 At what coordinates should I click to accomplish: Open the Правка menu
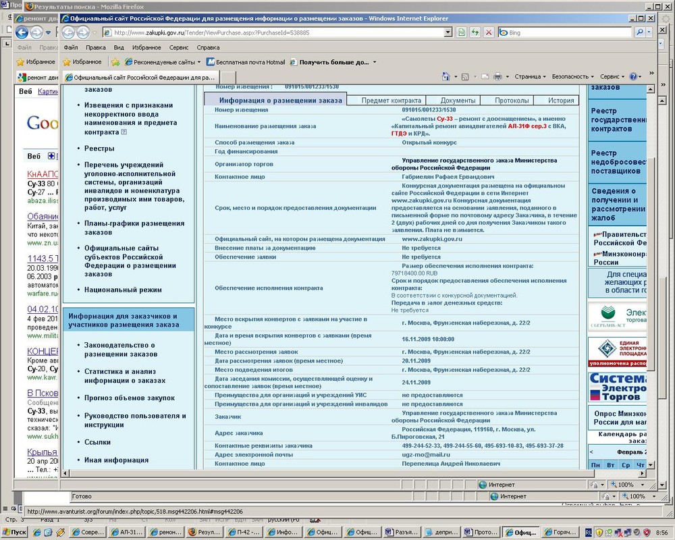96,47
